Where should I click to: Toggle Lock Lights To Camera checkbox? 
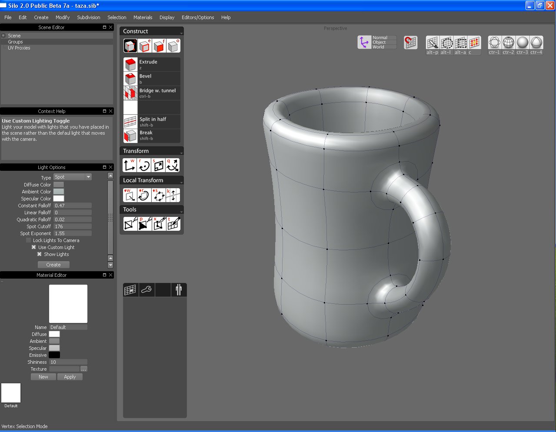(x=29, y=240)
